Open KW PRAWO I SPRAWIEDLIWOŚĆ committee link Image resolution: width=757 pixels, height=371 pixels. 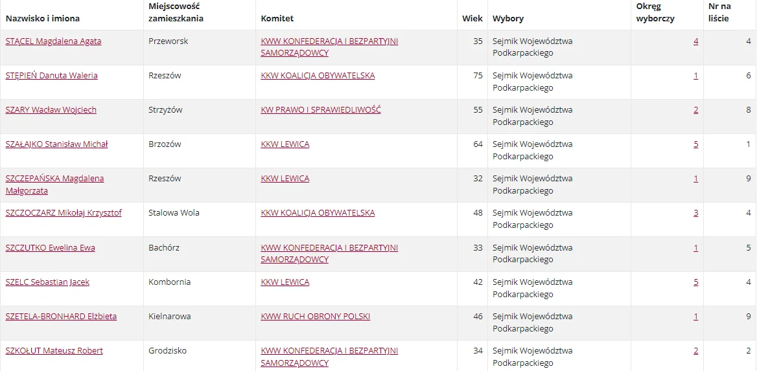pos(321,110)
